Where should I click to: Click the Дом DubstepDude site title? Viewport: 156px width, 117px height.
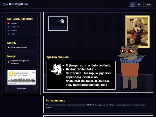[x=15, y=4]
